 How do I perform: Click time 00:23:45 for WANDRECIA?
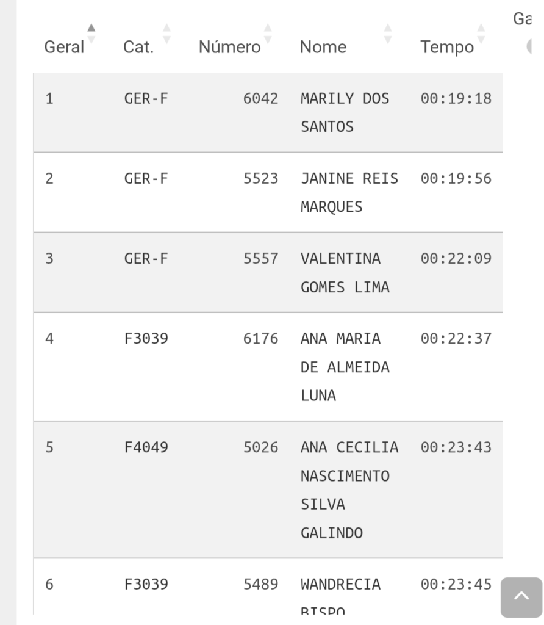click(x=456, y=584)
